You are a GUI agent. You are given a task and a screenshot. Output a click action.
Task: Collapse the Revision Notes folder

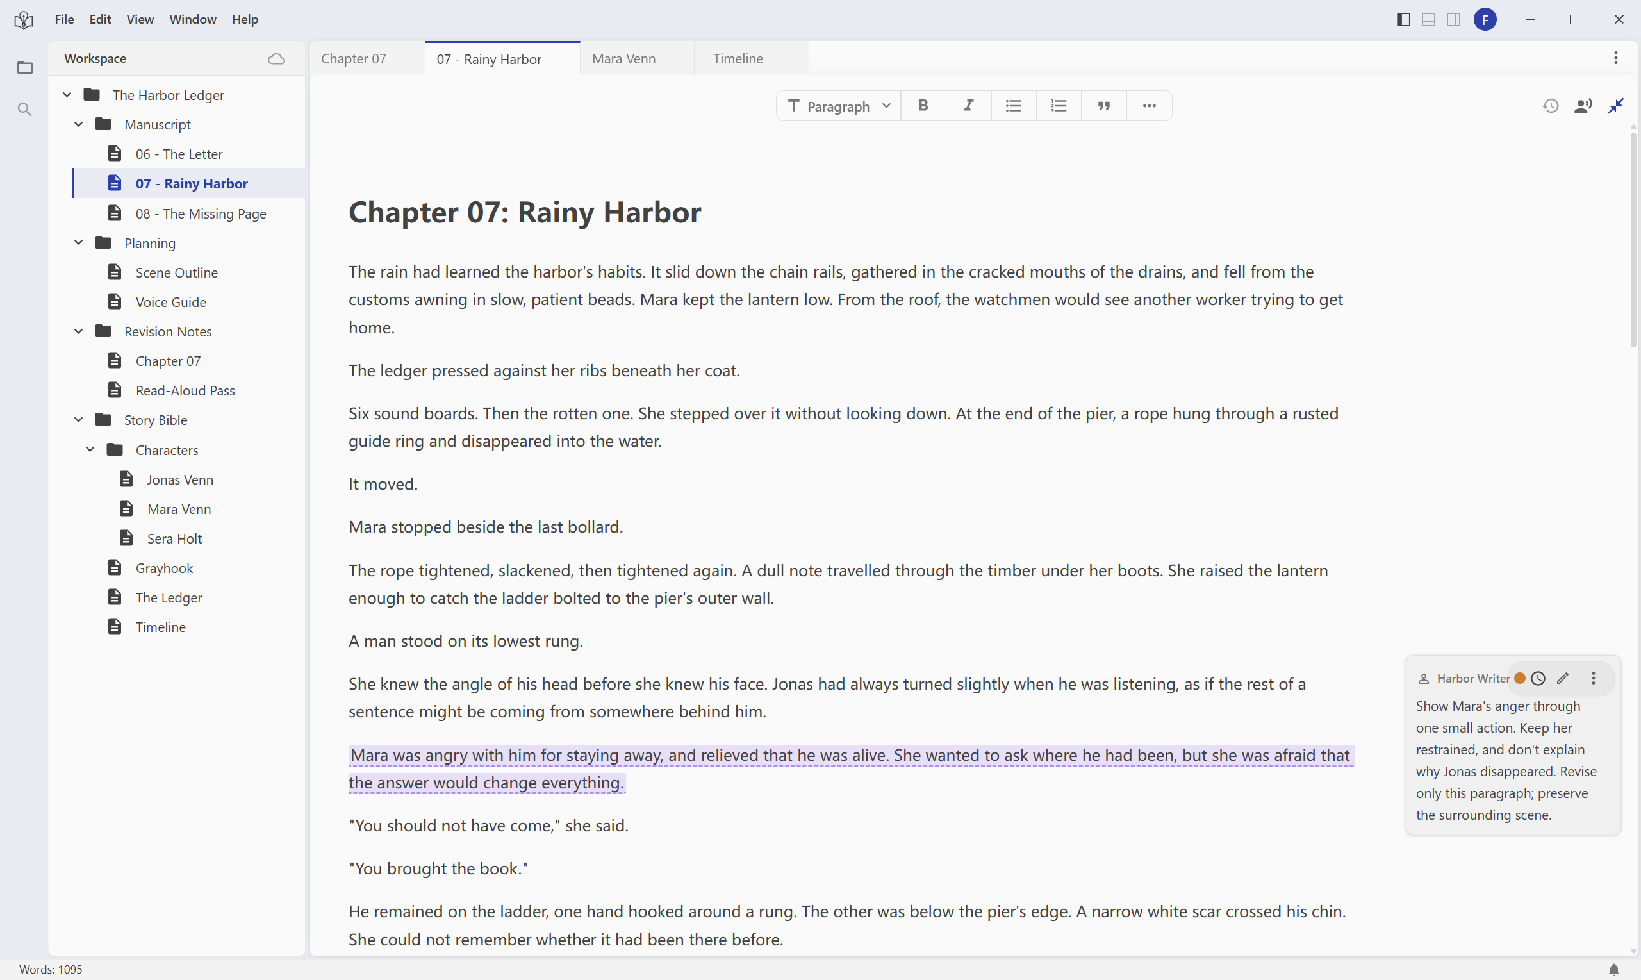click(x=79, y=331)
